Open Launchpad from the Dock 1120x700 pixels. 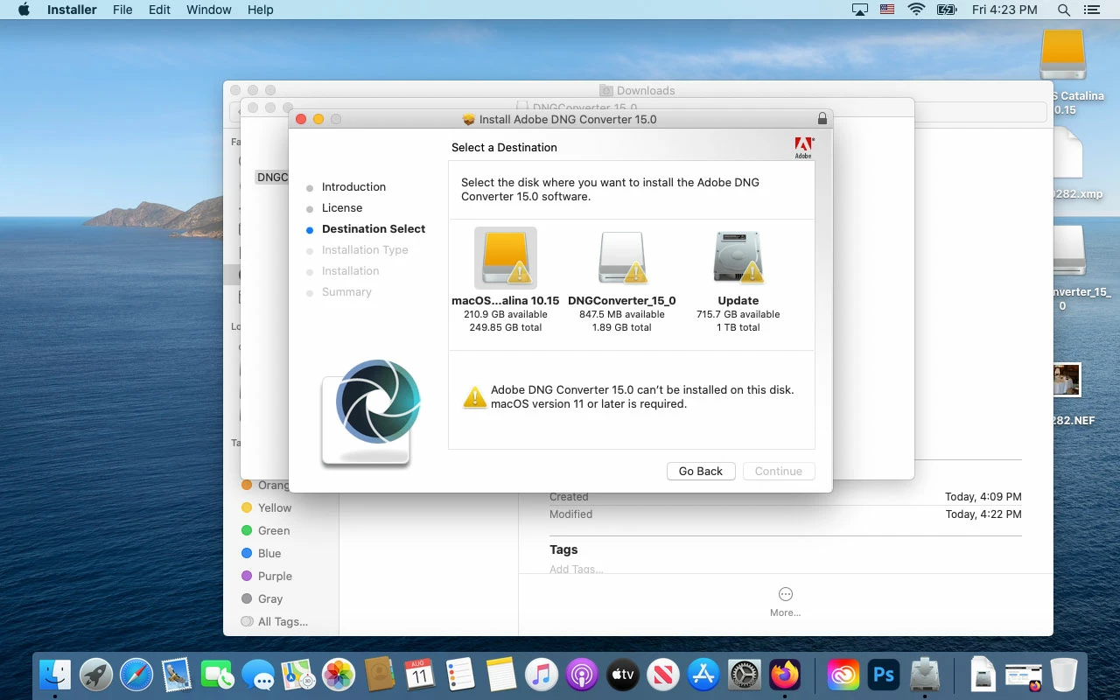tap(96, 675)
